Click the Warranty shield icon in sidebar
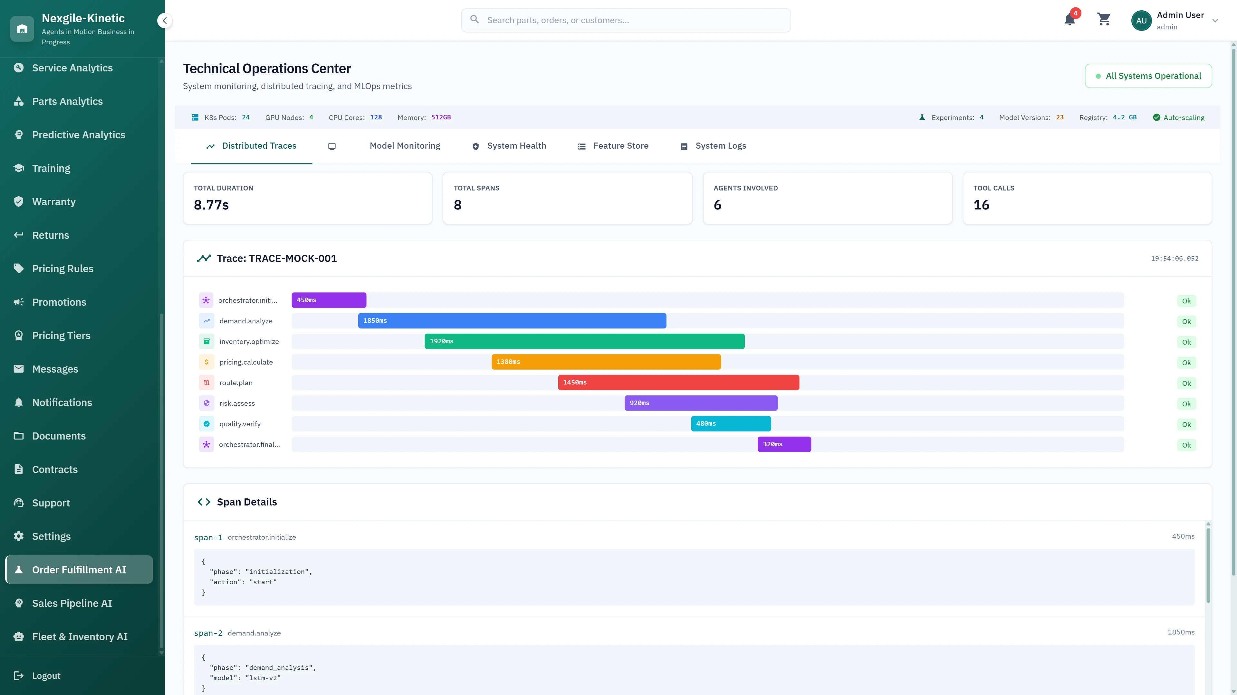The width and height of the screenshot is (1237, 695). (x=19, y=201)
